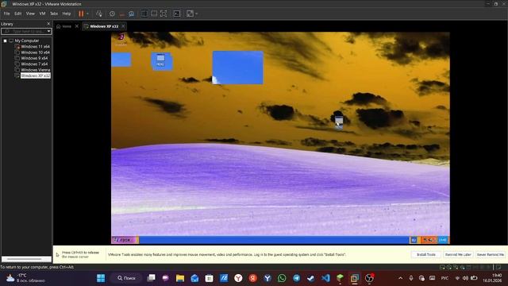
Task: Click the host taskbar search box
Action: click(126, 278)
